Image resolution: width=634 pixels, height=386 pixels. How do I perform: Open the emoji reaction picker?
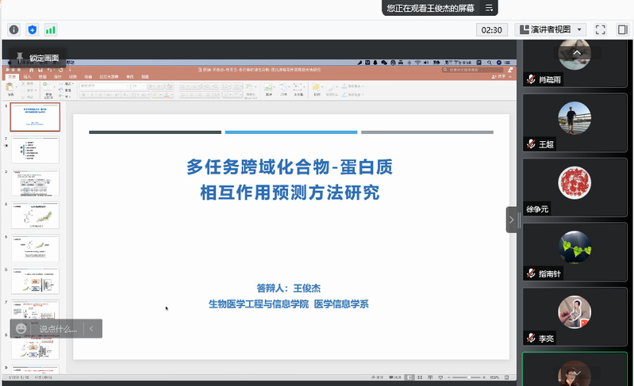(21, 328)
